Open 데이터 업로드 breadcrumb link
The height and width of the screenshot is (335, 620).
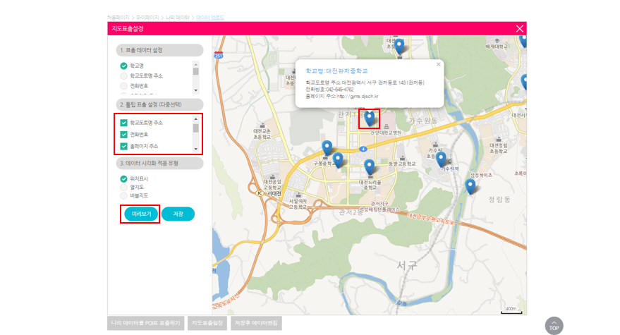coord(210,18)
